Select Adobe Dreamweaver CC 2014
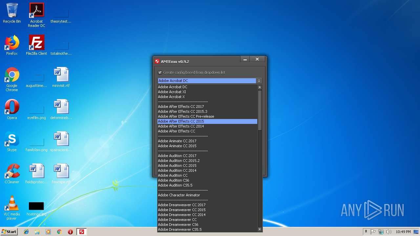This screenshot has width=420, height=236. click(207, 215)
